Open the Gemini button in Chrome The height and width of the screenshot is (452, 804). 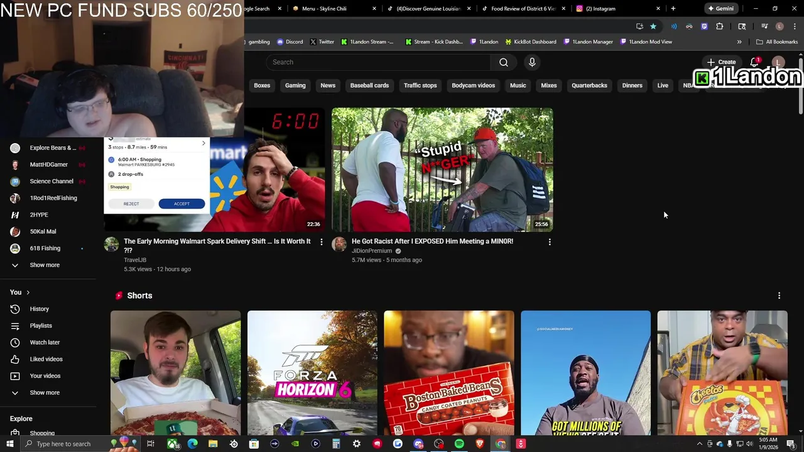pyautogui.click(x=720, y=9)
